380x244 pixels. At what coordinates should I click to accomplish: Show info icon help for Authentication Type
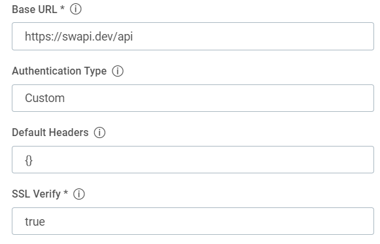tap(118, 71)
